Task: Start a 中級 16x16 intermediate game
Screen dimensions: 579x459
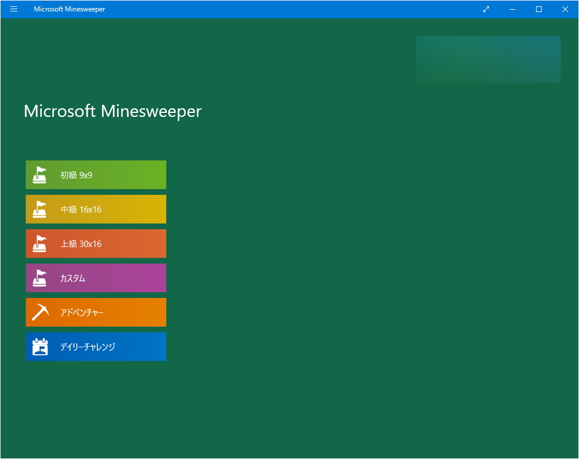Action: [x=96, y=209]
